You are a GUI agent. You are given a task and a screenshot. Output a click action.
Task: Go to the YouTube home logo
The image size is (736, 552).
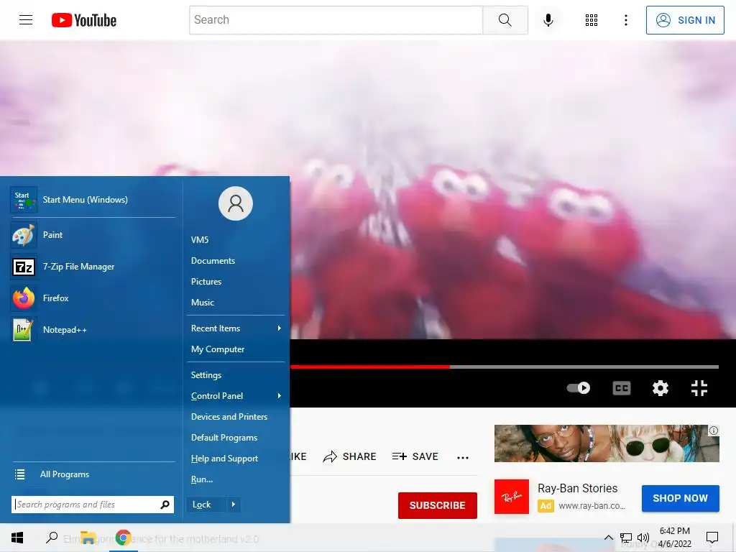click(x=84, y=20)
